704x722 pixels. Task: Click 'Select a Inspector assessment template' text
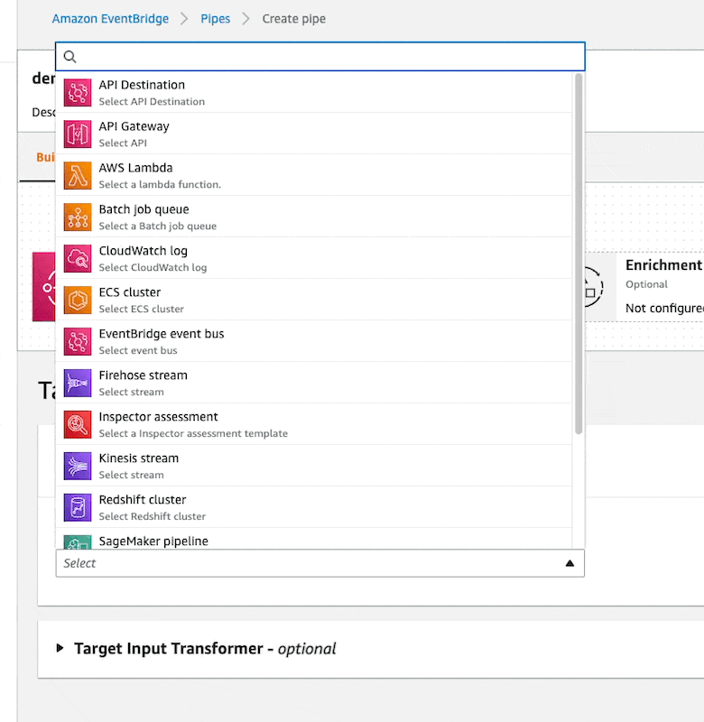(193, 433)
